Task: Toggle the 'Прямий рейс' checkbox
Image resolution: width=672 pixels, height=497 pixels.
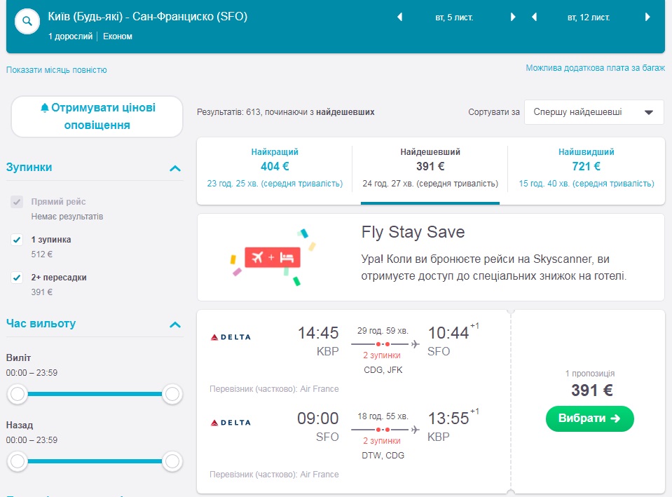Action: (18, 202)
